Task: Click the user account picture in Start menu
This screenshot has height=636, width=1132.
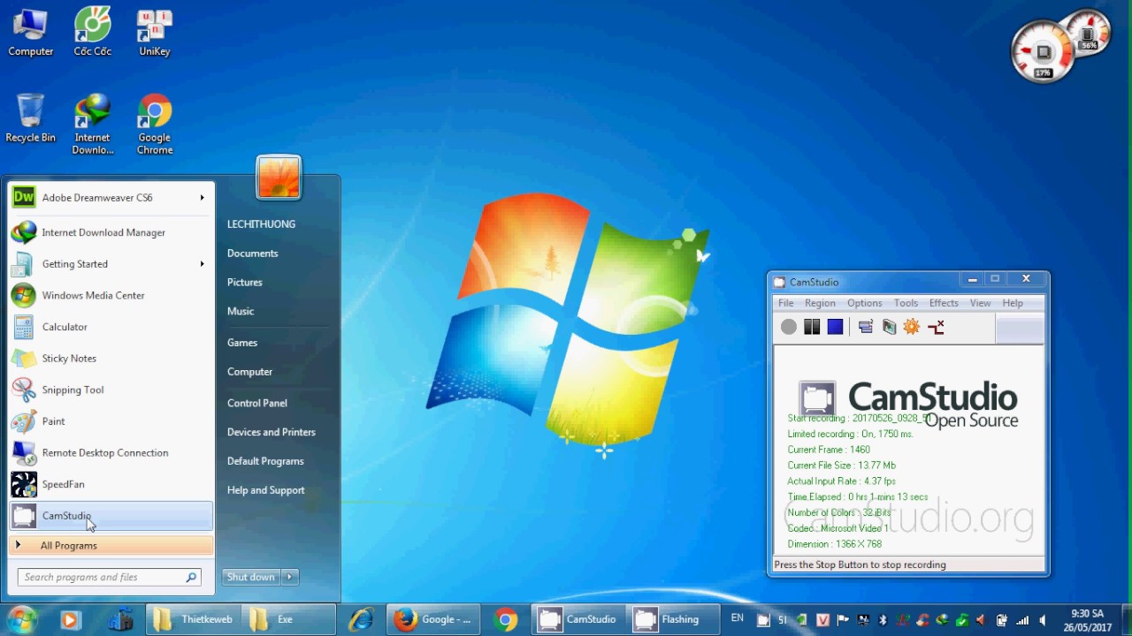Action: click(279, 177)
